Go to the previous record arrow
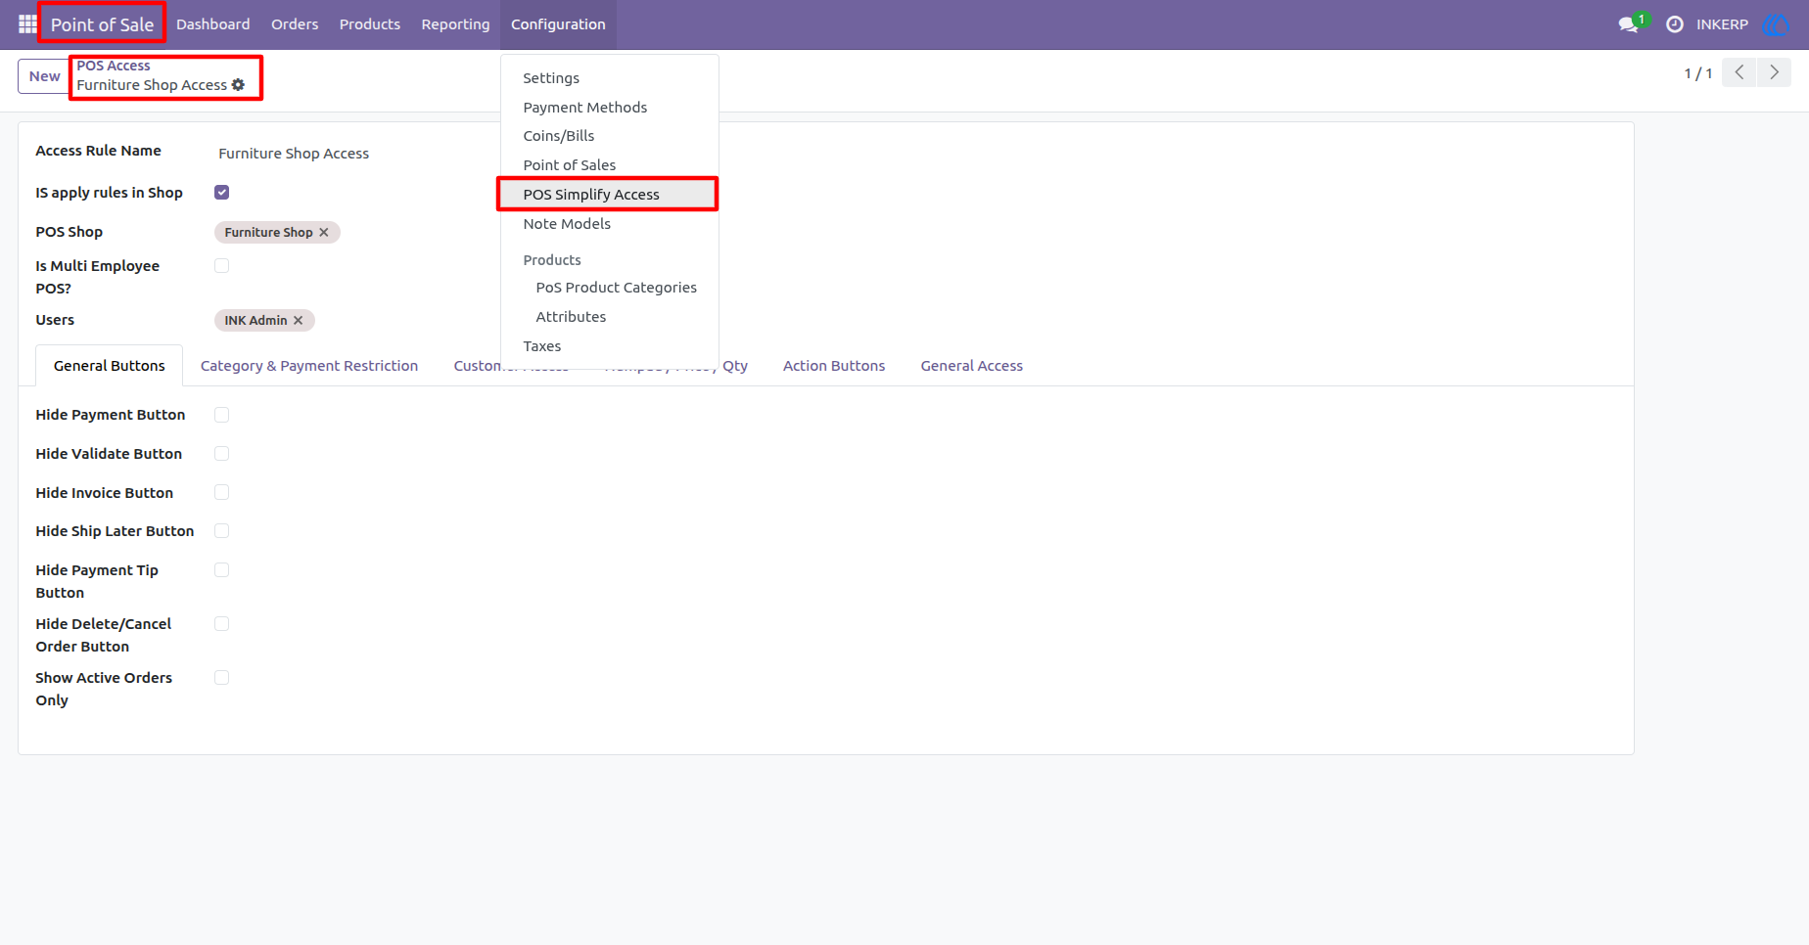Viewport: 1809px width, 945px height. coord(1739,72)
